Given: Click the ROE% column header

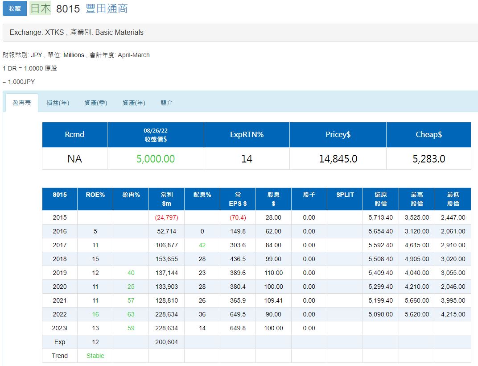Looking at the screenshot, I should [x=95, y=199].
